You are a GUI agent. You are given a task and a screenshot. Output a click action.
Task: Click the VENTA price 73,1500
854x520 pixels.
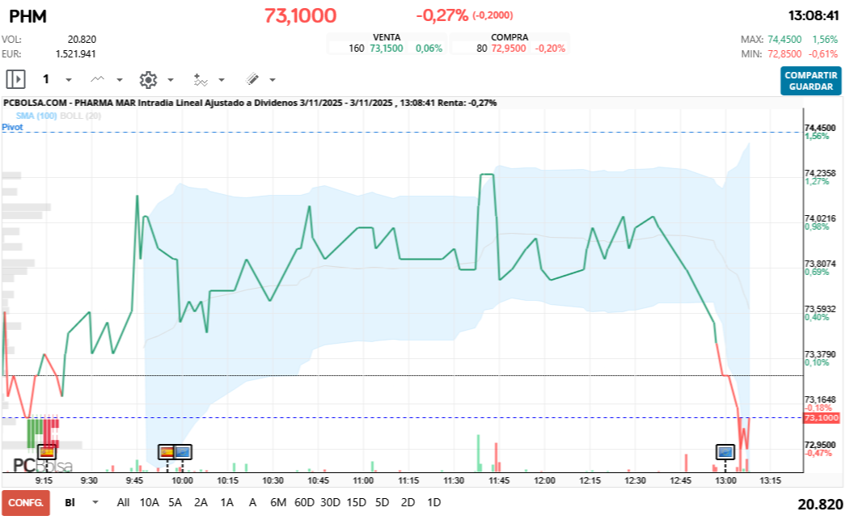click(386, 49)
